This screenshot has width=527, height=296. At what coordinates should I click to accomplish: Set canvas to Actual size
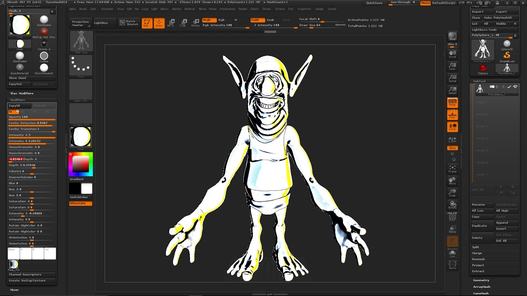(452, 78)
